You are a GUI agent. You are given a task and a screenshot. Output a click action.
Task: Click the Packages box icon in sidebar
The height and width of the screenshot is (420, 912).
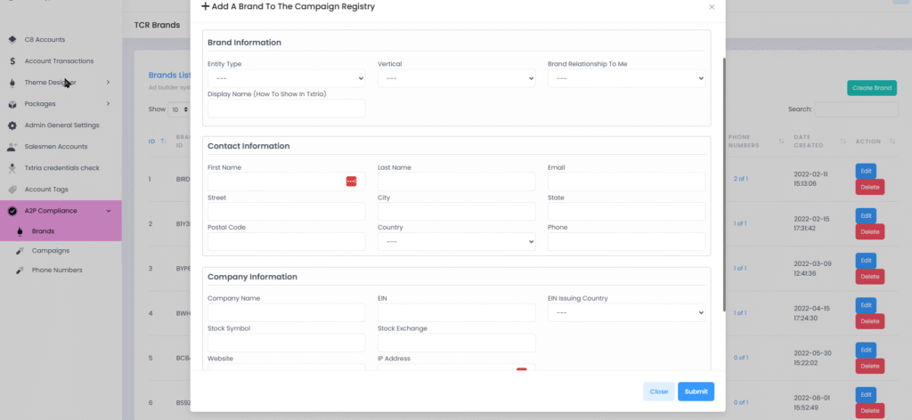(12, 104)
